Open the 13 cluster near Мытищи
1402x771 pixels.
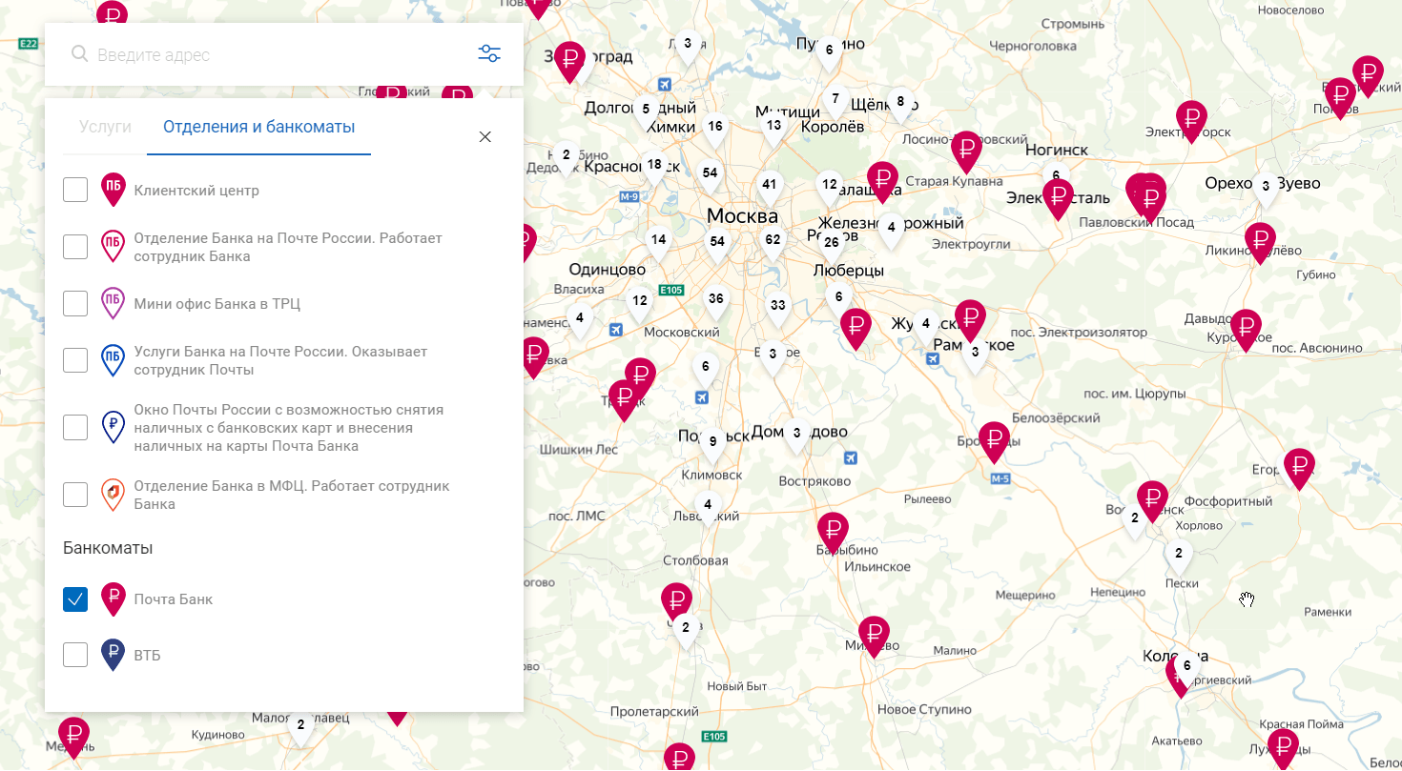(773, 129)
